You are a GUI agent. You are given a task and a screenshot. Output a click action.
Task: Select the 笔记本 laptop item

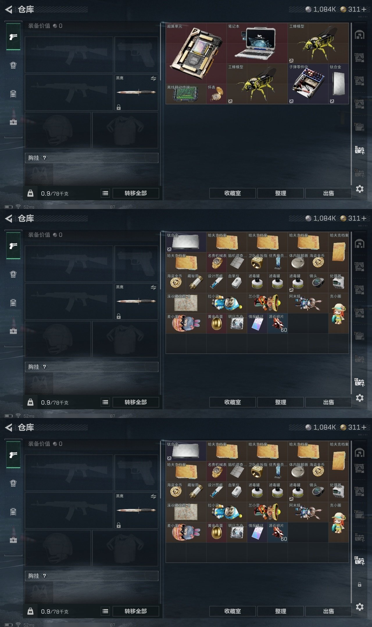tap(257, 43)
